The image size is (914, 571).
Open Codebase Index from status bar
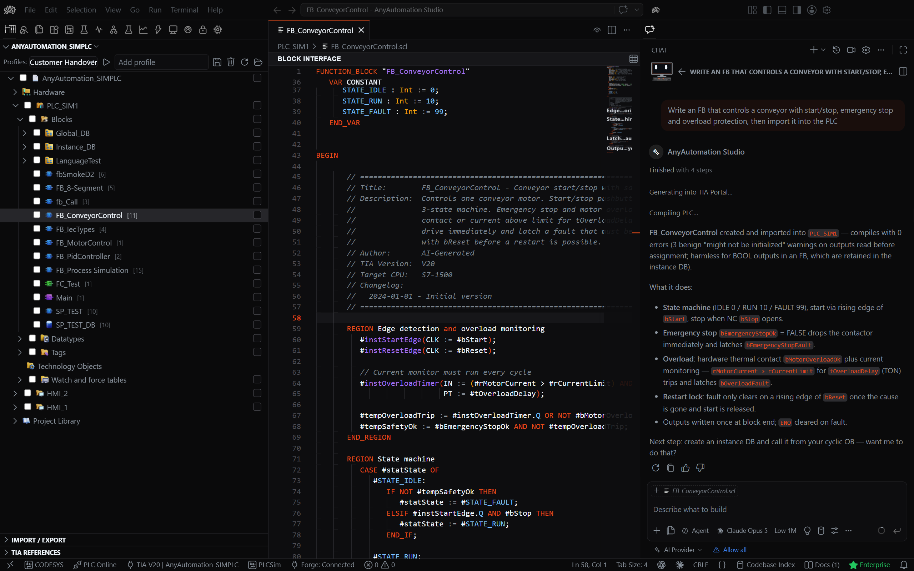[765, 565]
